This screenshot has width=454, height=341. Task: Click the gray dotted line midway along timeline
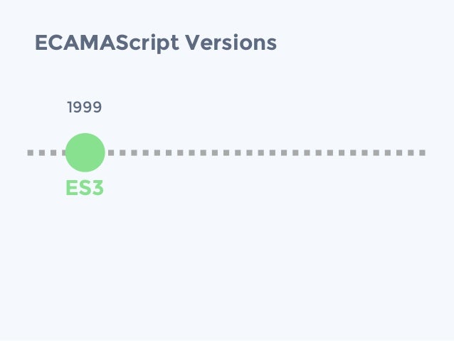tap(226, 152)
